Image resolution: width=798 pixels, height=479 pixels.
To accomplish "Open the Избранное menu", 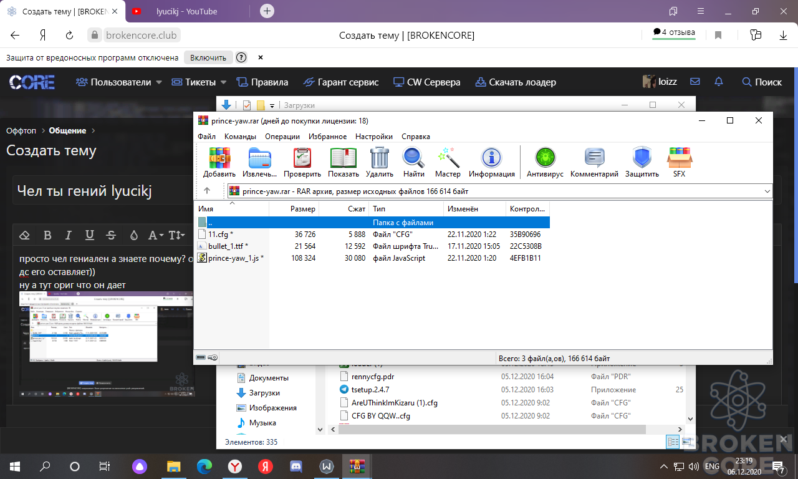I will click(x=328, y=136).
